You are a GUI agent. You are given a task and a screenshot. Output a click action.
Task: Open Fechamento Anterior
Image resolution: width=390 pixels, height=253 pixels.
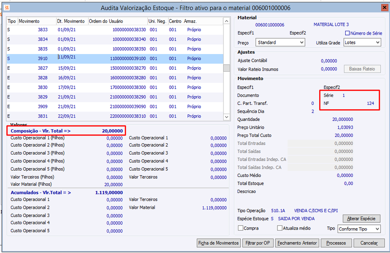[x=297, y=243]
